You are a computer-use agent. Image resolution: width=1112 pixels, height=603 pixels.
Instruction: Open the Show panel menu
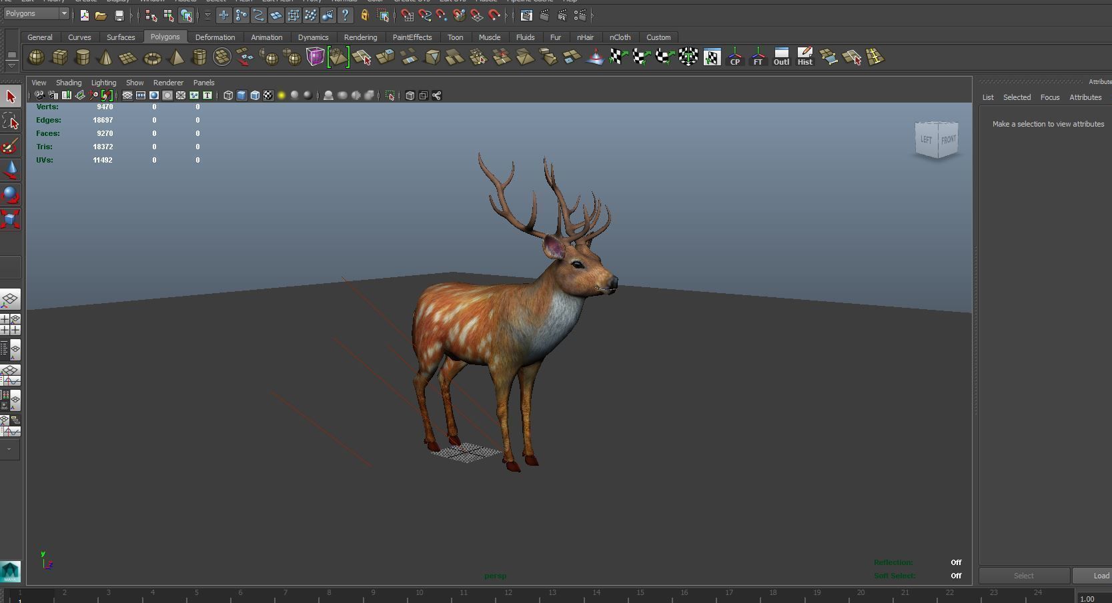[135, 83]
